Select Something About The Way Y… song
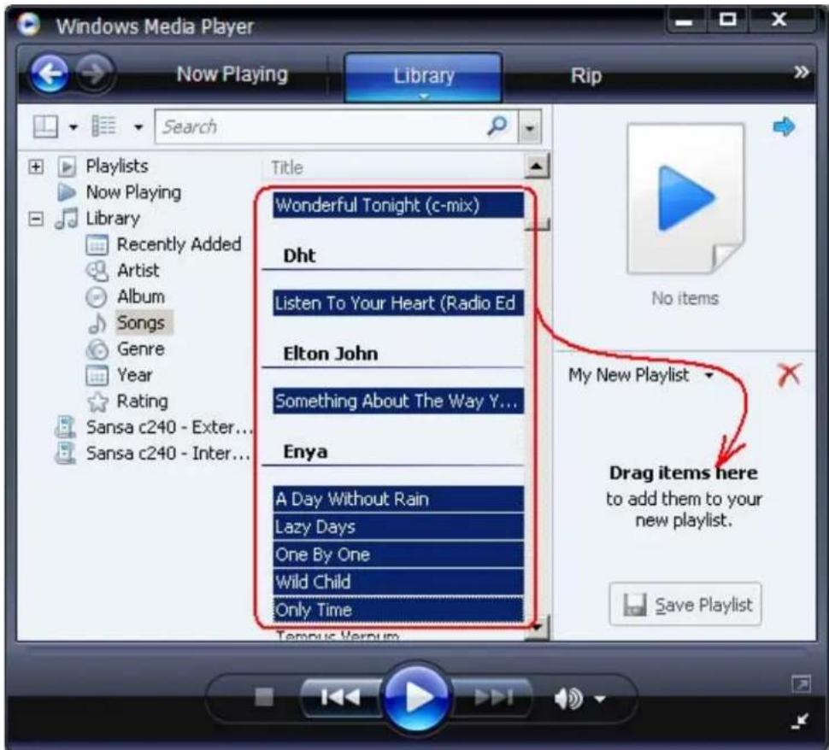829x750 pixels. (x=398, y=401)
